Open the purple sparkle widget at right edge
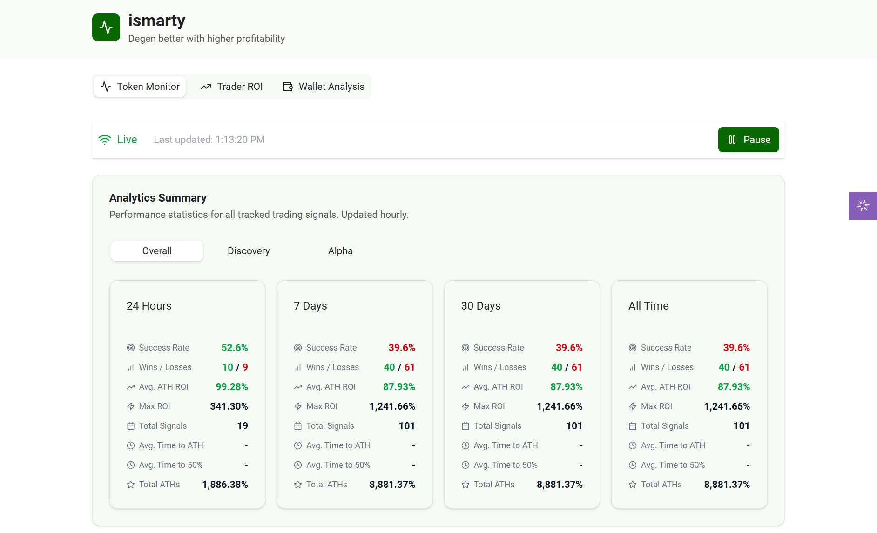 click(x=863, y=206)
